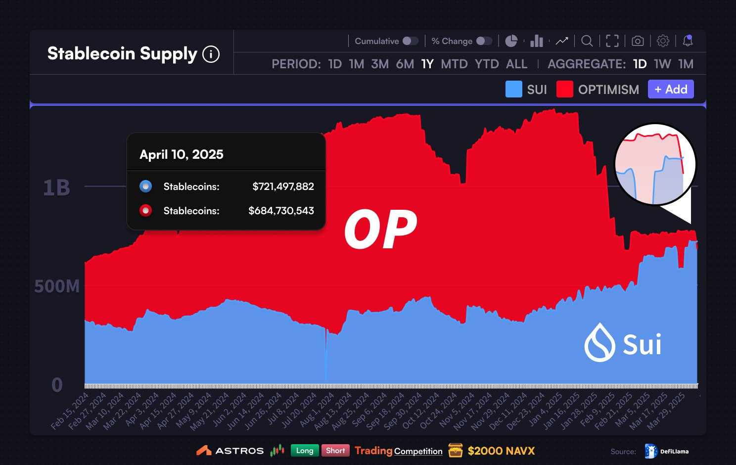Click the red Short button
The height and width of the screenshot is (465, 736).
click(335, 451)
